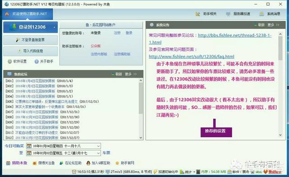
Task: Click the 公众版 version link
Action: point(96,46)
